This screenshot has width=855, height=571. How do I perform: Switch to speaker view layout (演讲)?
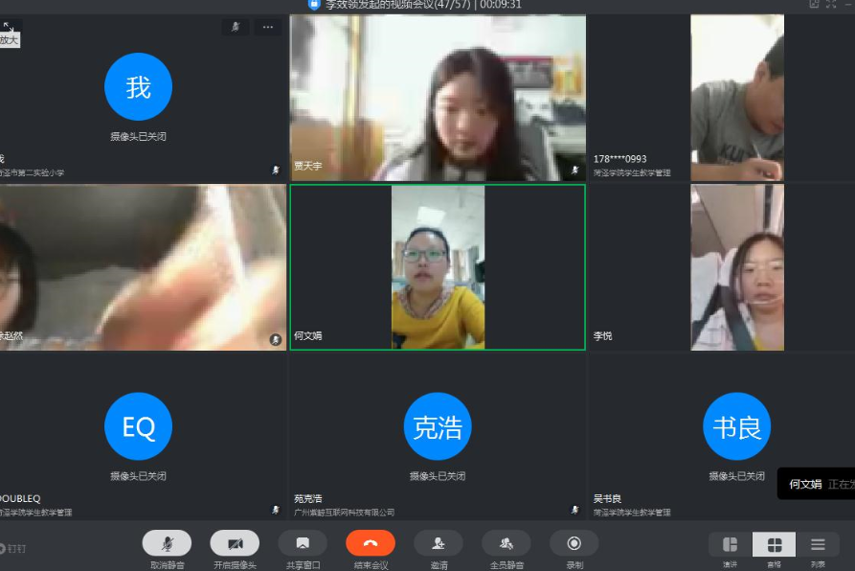[x=730, y=545]
